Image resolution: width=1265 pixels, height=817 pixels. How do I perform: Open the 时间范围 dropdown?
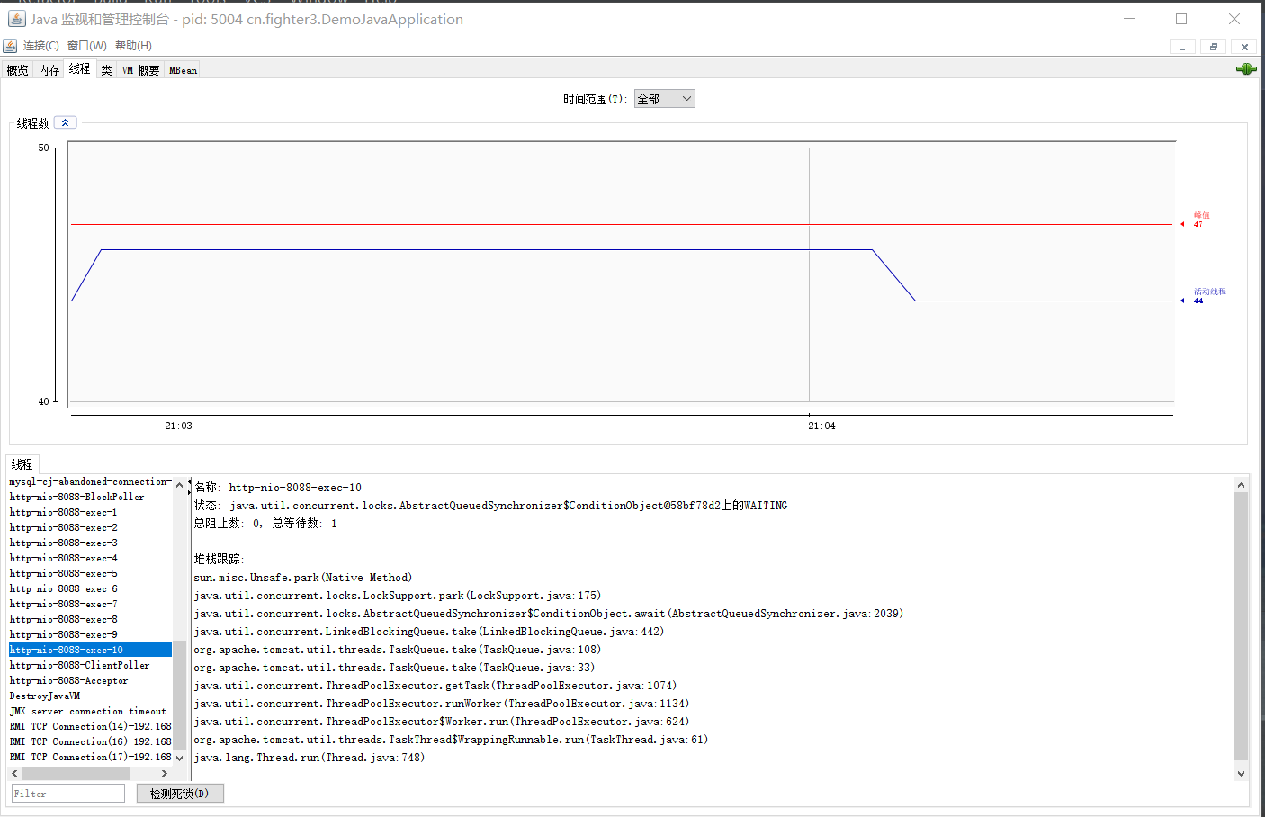pyautogui.click(x=664, y=99)
